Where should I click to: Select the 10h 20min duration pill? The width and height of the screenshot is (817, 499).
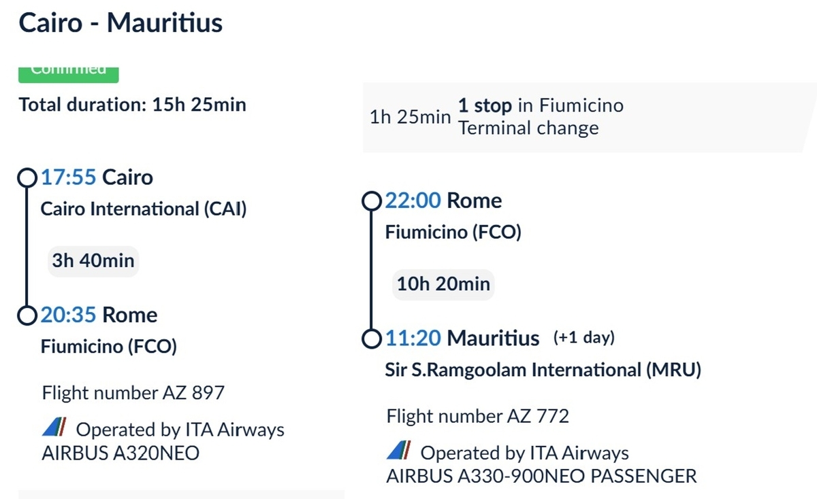coord(443,283)
